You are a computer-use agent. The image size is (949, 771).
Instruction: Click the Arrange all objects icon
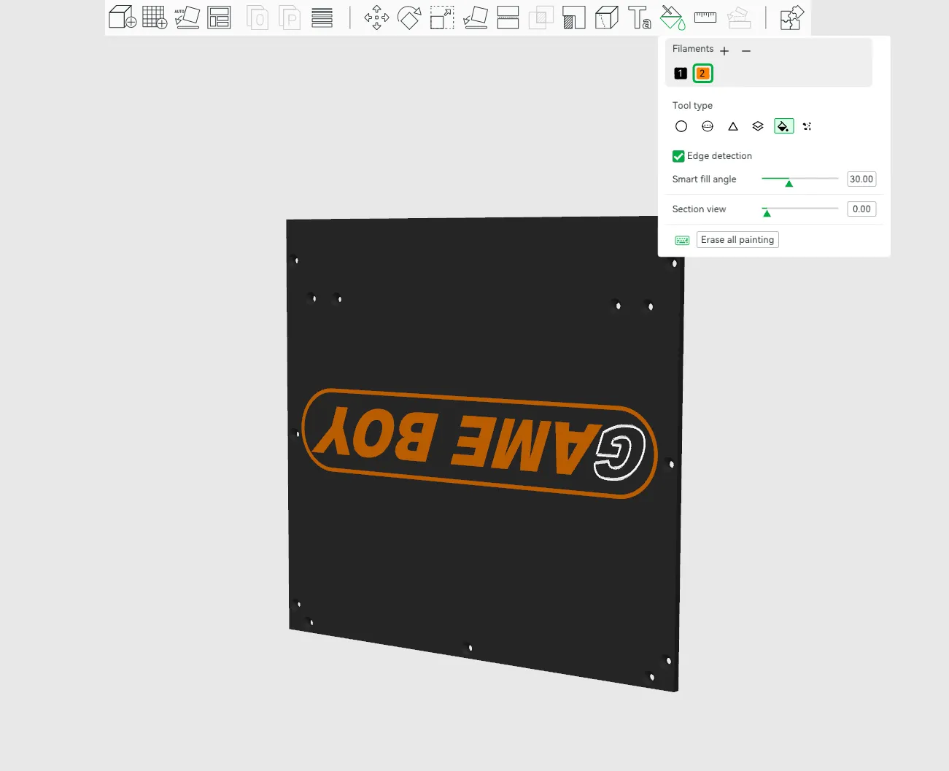[219, 17]
